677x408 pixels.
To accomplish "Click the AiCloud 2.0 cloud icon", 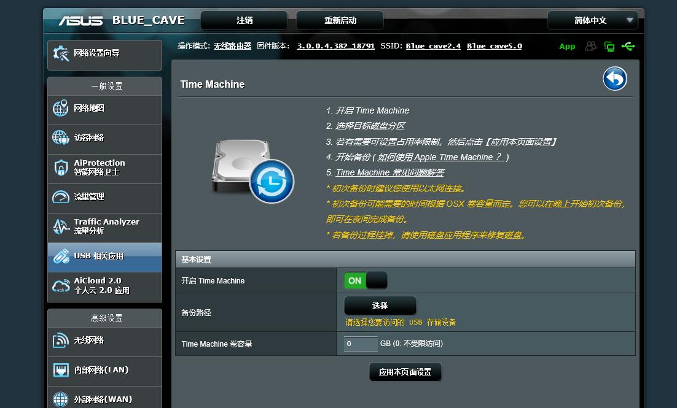I will (61, 285).
